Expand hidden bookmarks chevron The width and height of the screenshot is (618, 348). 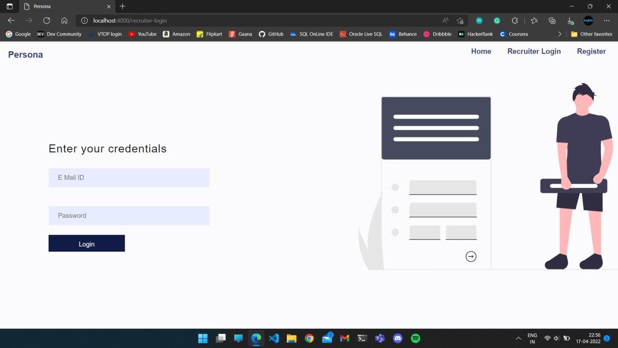(x=559, y=34)
